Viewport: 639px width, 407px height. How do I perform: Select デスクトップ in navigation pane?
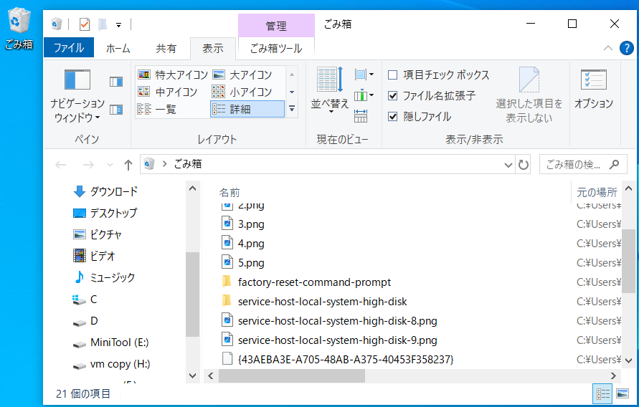[x=105, y=213]
